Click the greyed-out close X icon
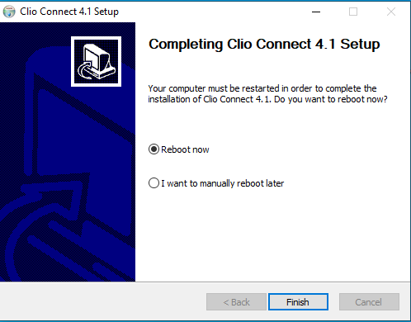The height and width of the screenshot is (322, 411). pos(391,12)
